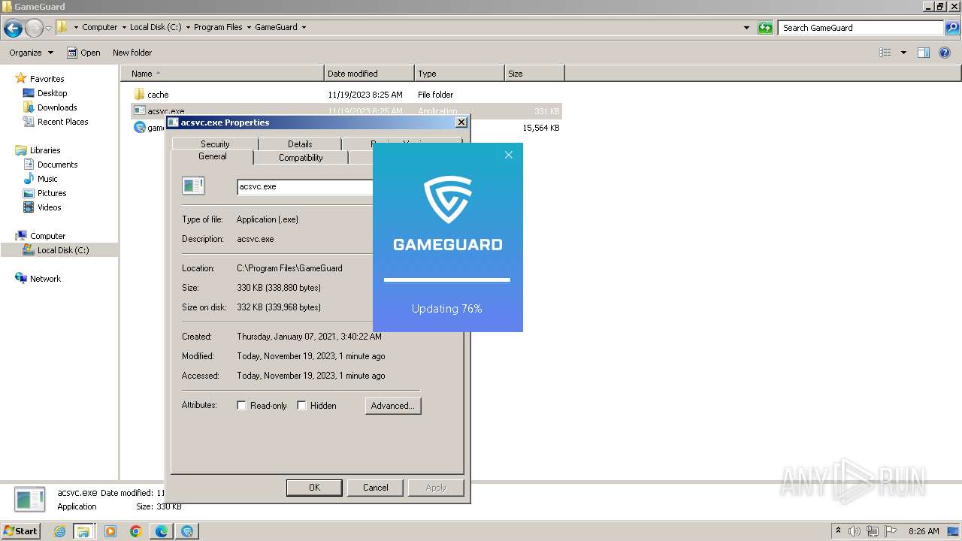Open the address bar history dropdown
The image size is (962, 541).
746,28
